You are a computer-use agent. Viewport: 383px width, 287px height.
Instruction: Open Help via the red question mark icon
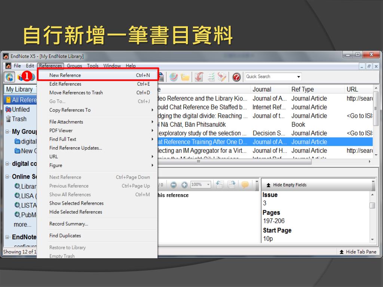(236, 77)
